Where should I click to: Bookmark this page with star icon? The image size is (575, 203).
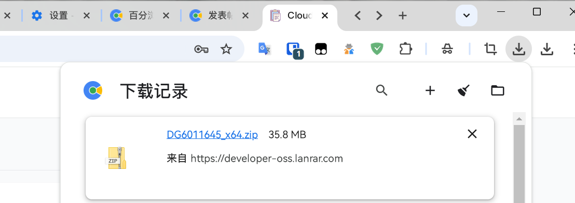coord(226,49)
